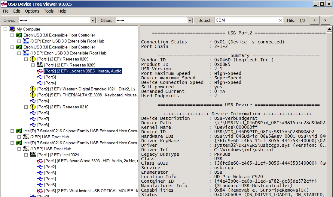Viewport: 333px width, 197px height.
Task: Click the USB icon for empty Port6
Action: pyautogui.click(x=33, y=113)
